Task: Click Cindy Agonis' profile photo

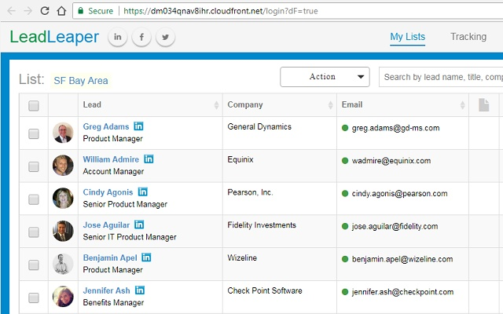Action: [63, 198]
